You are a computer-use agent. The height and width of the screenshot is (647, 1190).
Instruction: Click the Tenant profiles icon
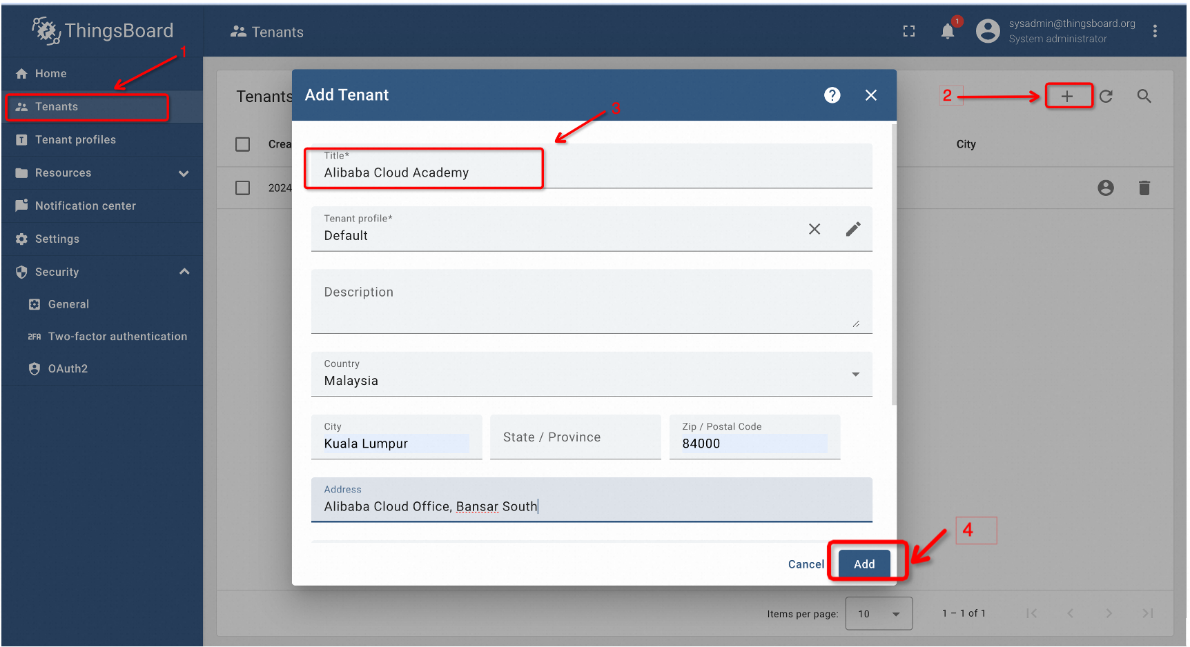[x=21, y=140]
